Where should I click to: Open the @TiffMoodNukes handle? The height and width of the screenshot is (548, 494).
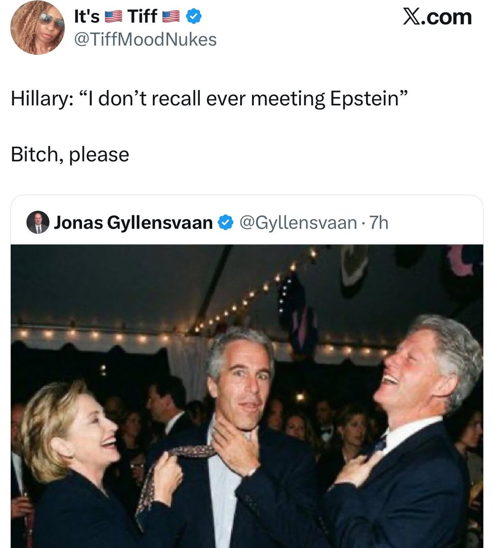pos(145,40)
